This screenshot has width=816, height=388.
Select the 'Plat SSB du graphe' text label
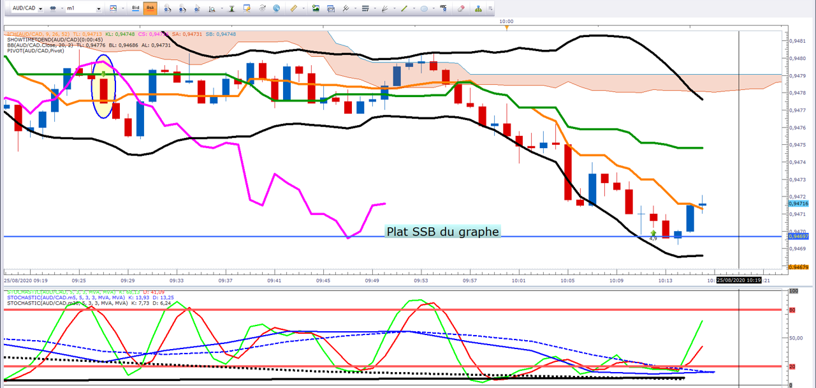pos(442,232)
